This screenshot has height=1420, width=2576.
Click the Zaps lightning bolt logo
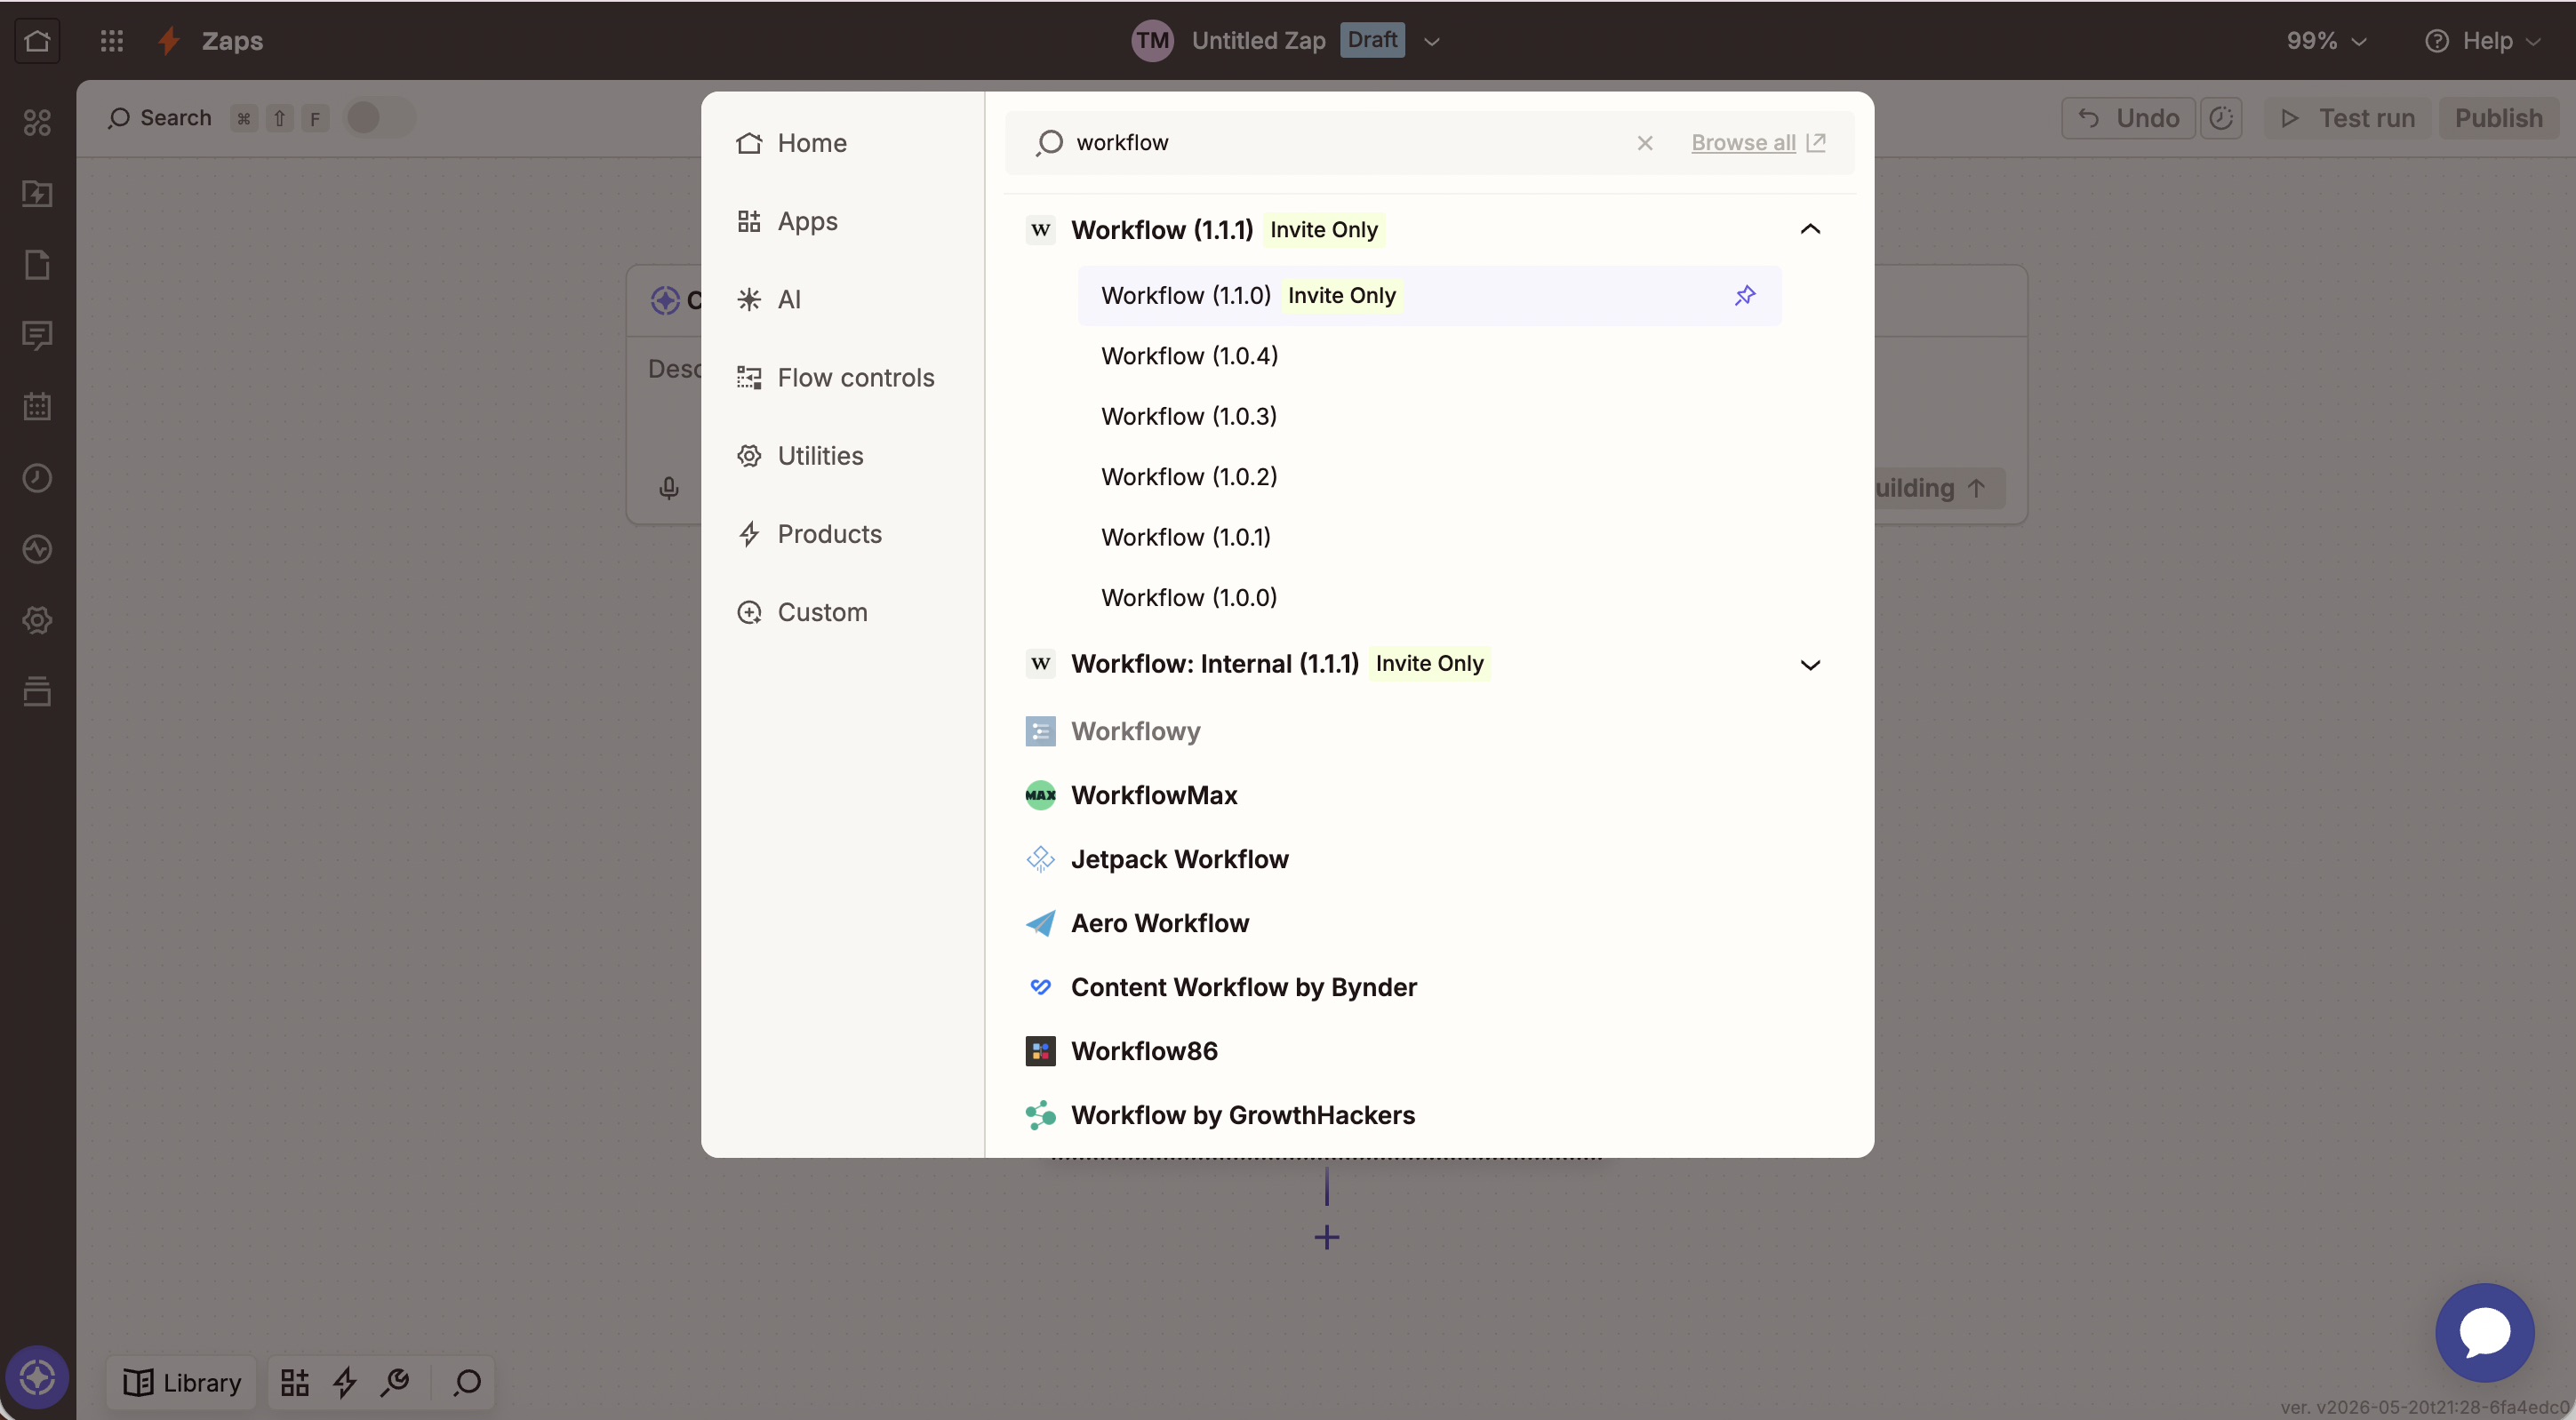coord(170,41)
